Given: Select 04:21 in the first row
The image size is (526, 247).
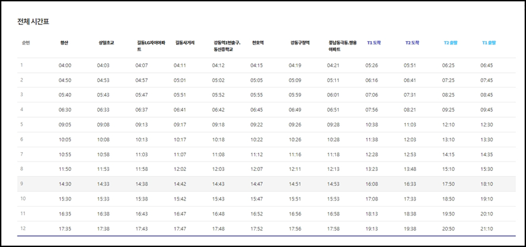Looking at the screenshot, I should coord(333,65).
